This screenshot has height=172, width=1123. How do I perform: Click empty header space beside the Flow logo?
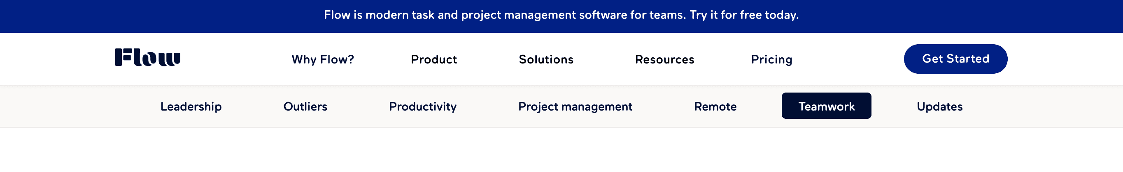(235, 59)
